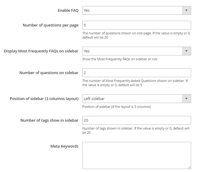Open the select box showing Left sidebar
198x172 pixels.
[132, 99]
